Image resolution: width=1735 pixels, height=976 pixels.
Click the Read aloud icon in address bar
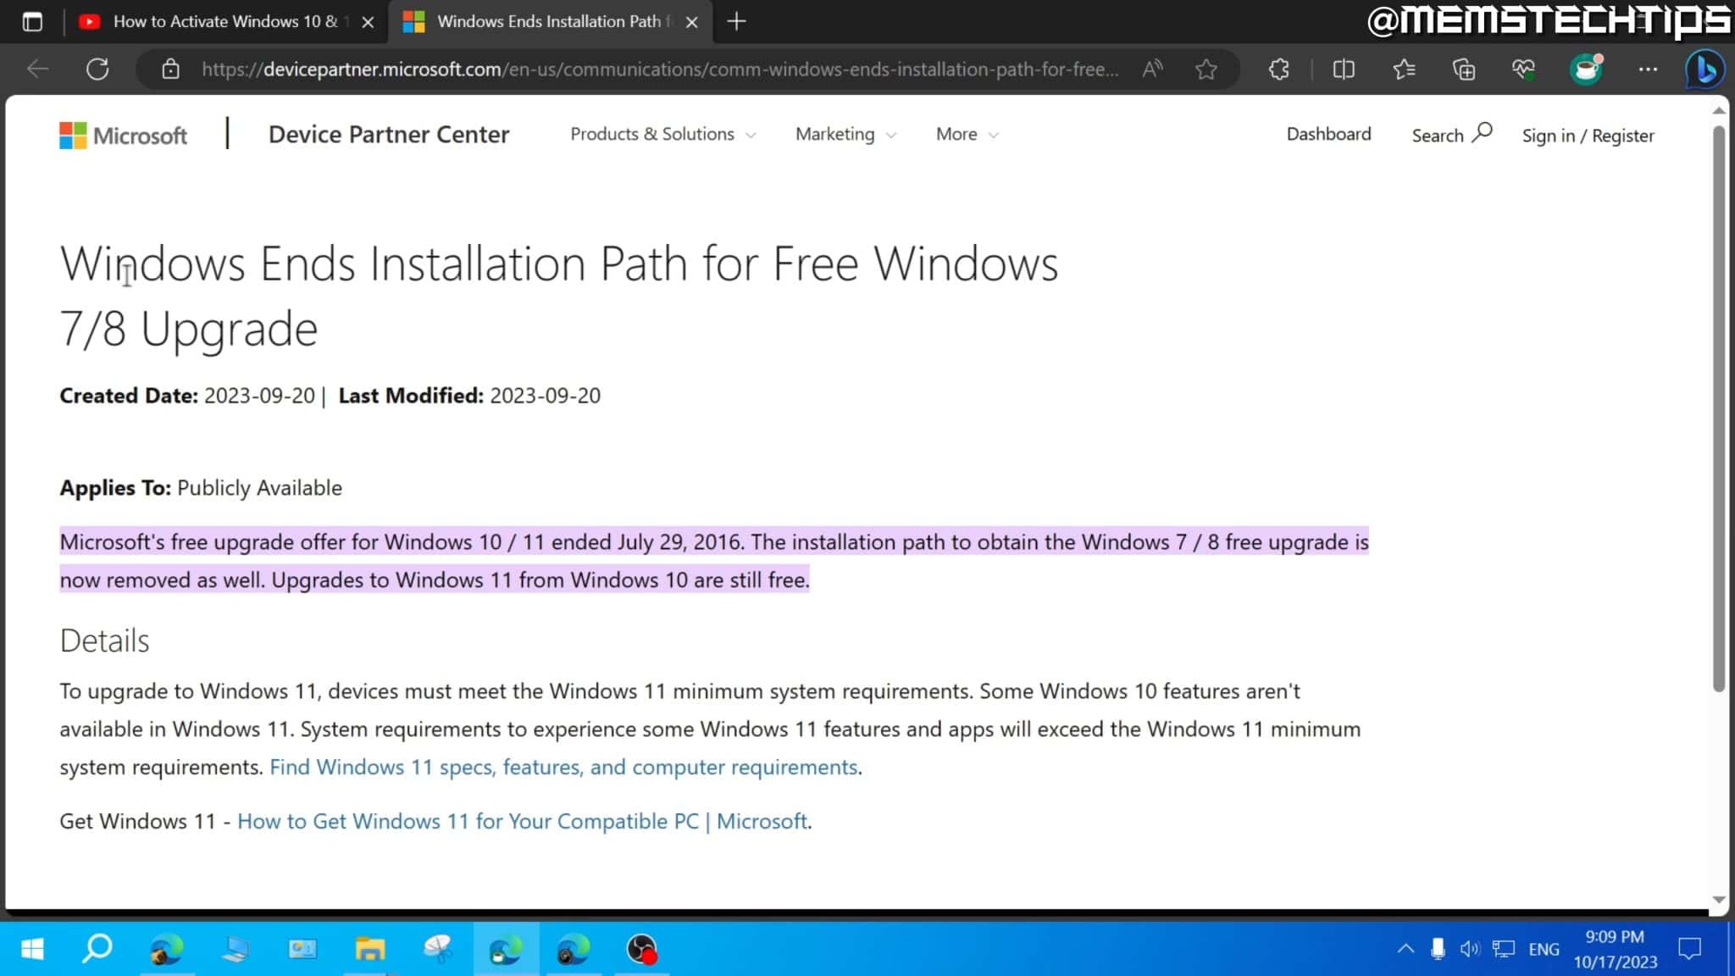[x=1152, y=69]
